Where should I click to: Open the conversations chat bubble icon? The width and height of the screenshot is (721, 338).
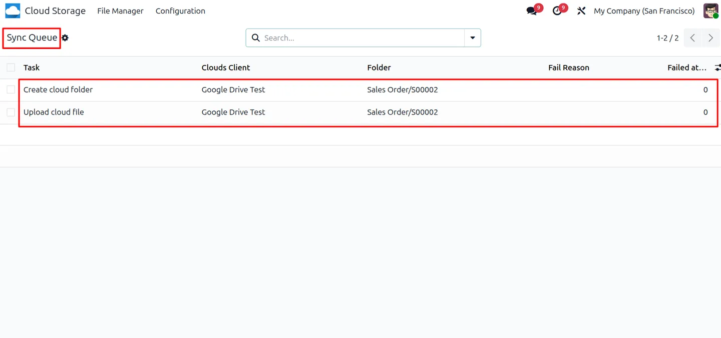532,11
